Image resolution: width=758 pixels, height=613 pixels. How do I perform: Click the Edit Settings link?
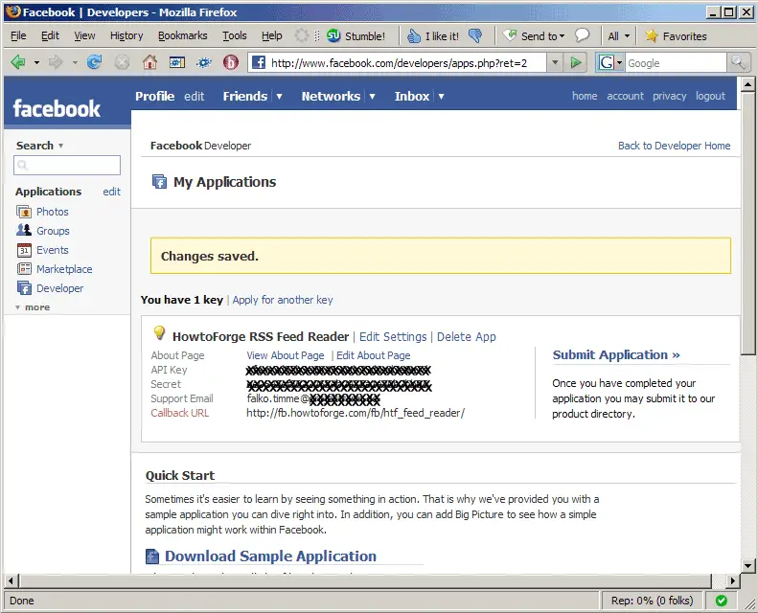click(393, 337)
